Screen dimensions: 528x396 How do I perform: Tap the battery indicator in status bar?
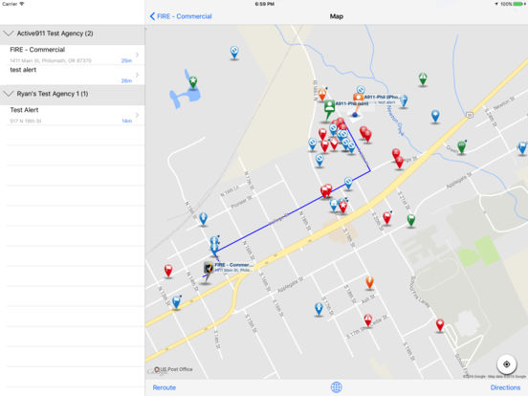[x=517, y=4]
